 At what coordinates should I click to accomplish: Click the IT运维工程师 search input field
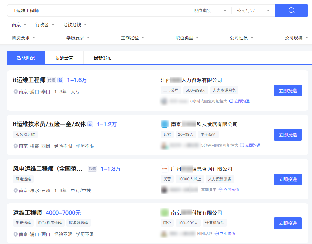[x=96, y=11]
